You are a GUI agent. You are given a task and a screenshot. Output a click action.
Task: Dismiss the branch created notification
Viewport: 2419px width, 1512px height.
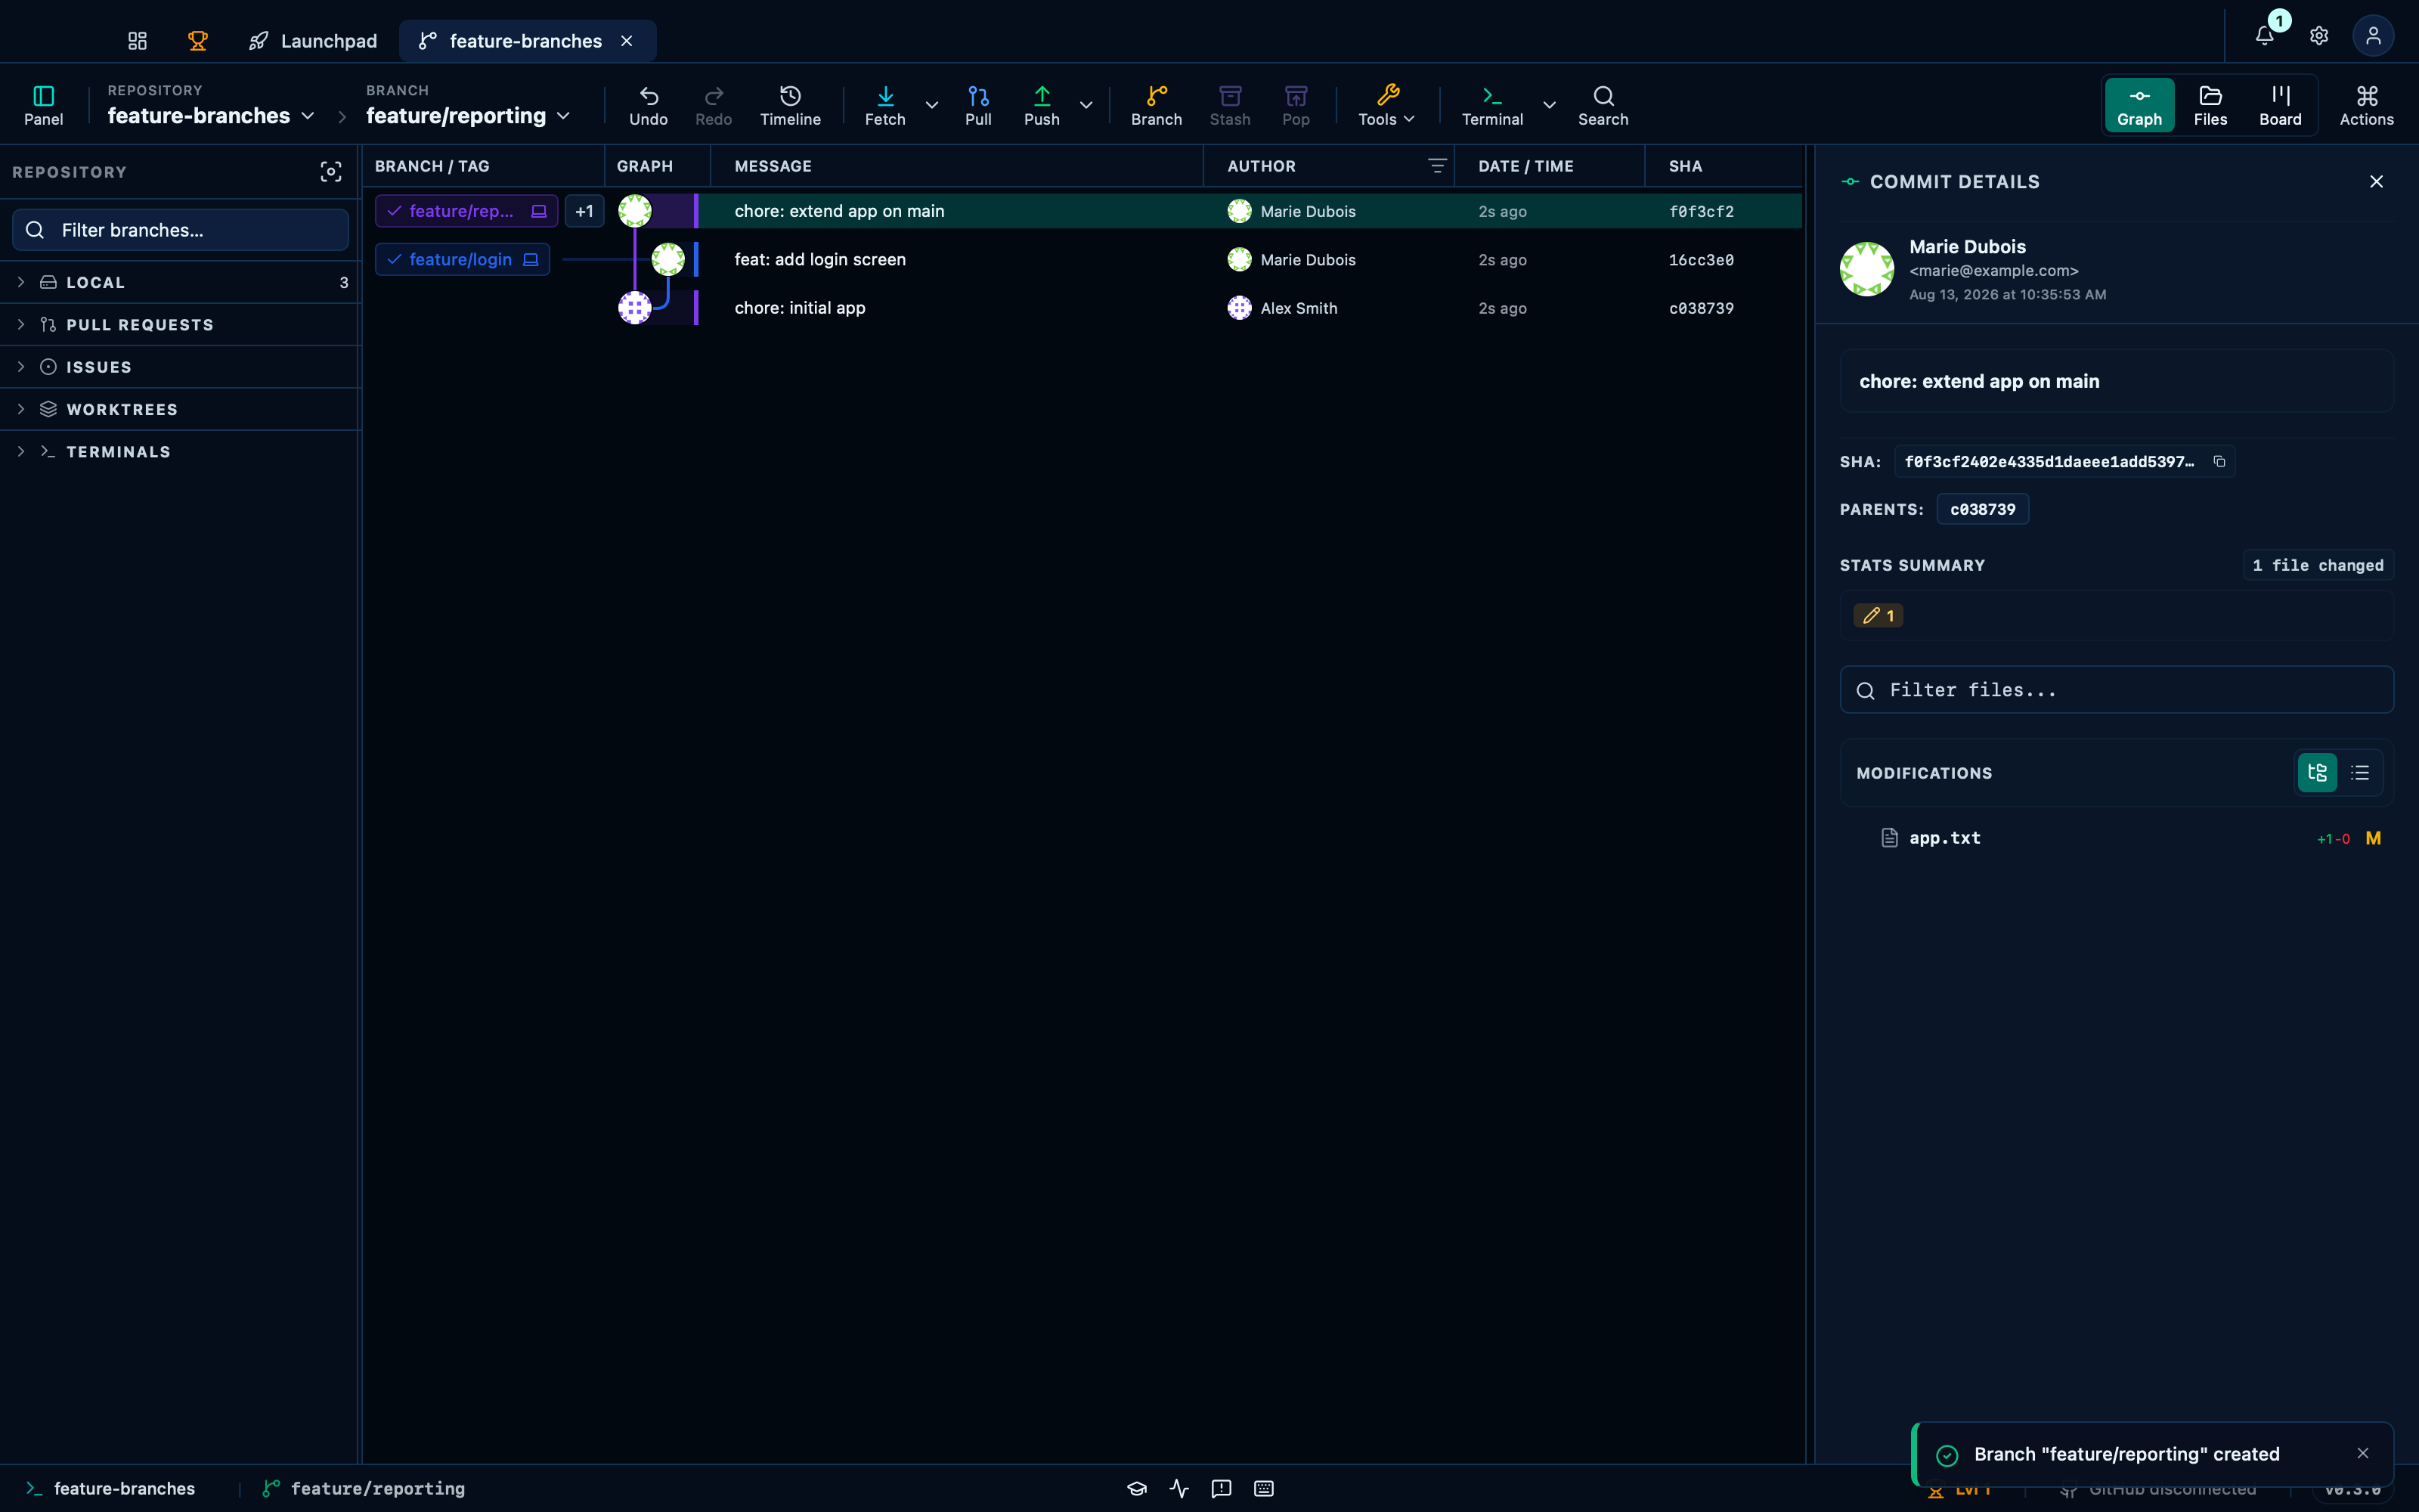[2363, 1453]
